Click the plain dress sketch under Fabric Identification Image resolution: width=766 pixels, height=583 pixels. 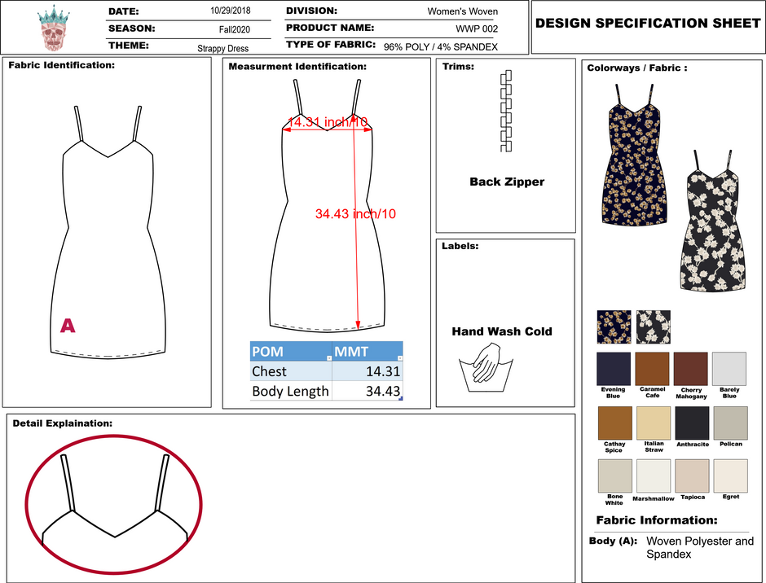pyautogui.click(x=108, y=232)
